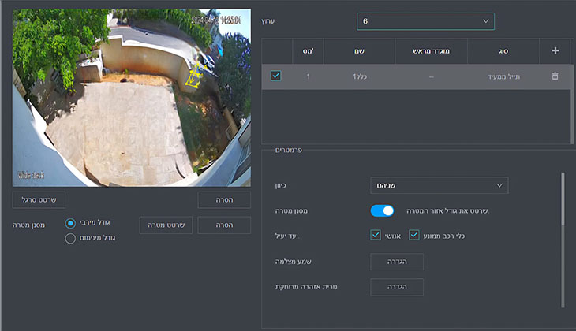Click the 'שם' column header

click(x=359, y=51)
